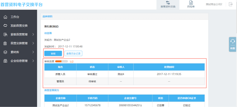Click the 测试4 reviewer cell
This screenshot has width=237, height=107.
click(x=121, y=74)
